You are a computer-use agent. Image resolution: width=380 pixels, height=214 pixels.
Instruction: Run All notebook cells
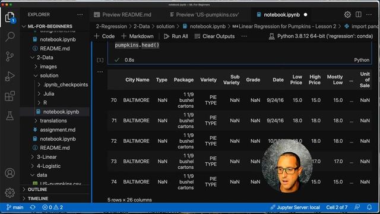point(176,36)
